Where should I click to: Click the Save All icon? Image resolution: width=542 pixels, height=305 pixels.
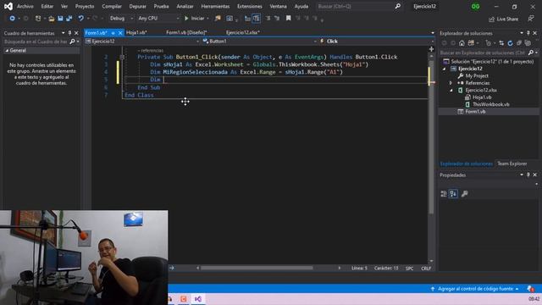click(x=69, y=19)
